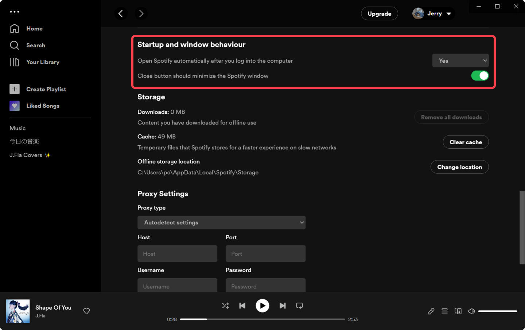Click the elapsed time 0:28
525x330 pixels.
click(172, 319)
